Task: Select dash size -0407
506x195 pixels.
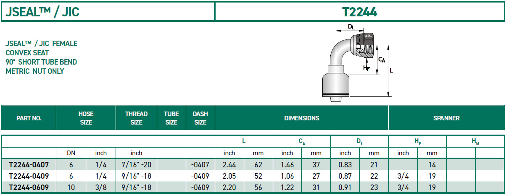Action: 200,165
